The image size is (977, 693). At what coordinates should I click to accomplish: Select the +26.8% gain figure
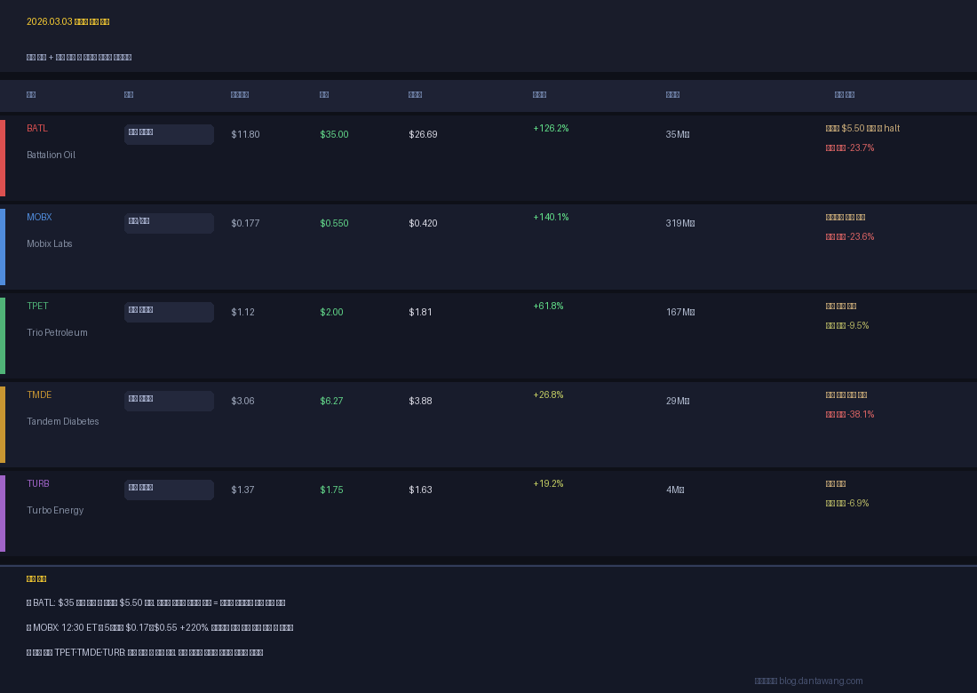[x=548, y=395]
